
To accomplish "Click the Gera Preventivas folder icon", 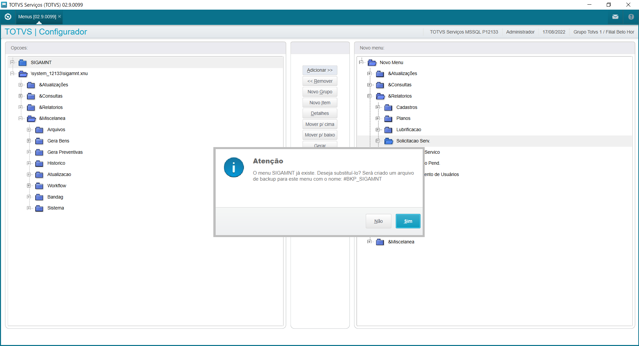I will 39,152.
